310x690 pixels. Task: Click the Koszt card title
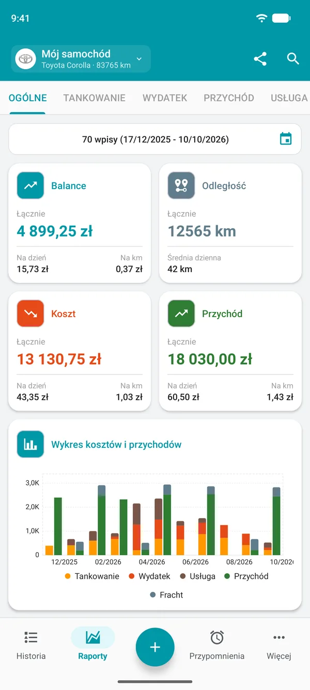(64, 313)
